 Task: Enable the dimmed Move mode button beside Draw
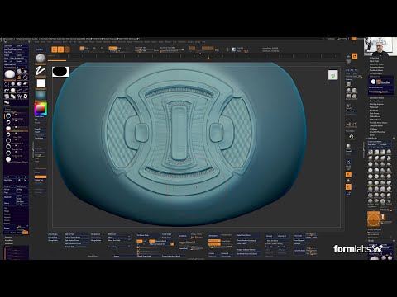(67, 49)
